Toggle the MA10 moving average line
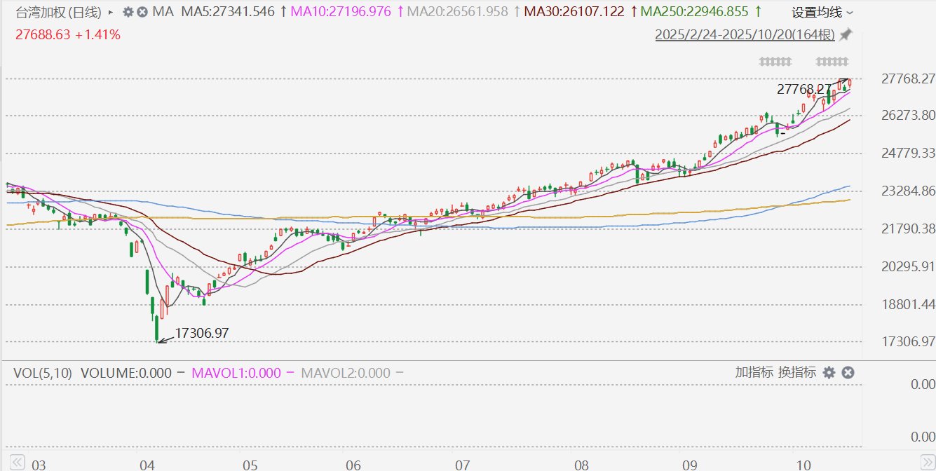The height and width of the screenshot is (471, 936). [346, 12]
